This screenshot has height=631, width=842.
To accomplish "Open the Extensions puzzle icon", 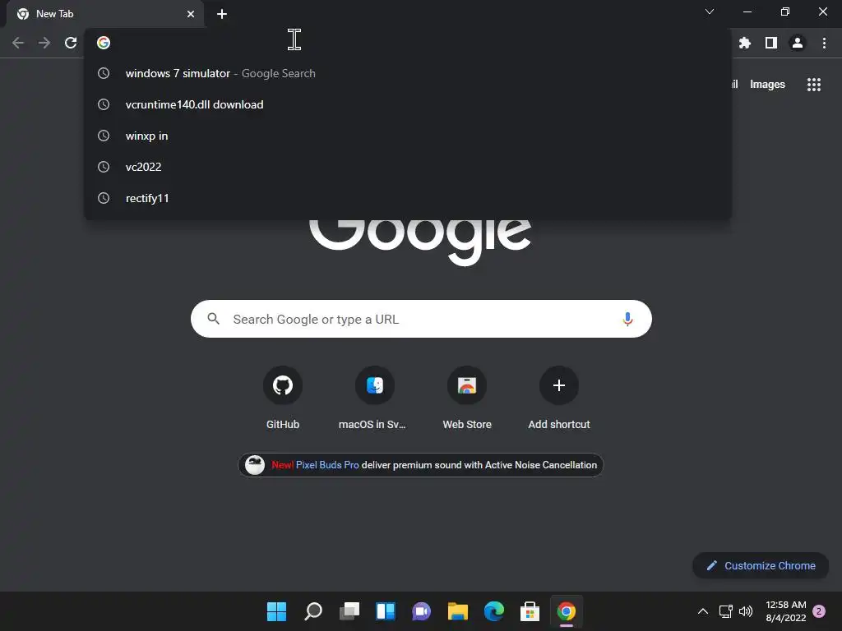I will [745, 43].
